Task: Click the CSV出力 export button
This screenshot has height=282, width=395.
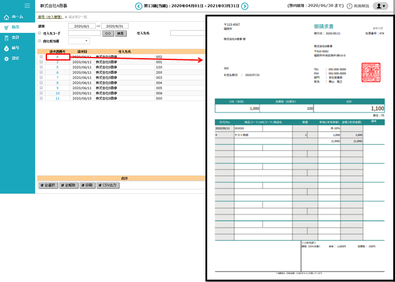Action: (107, 185)
